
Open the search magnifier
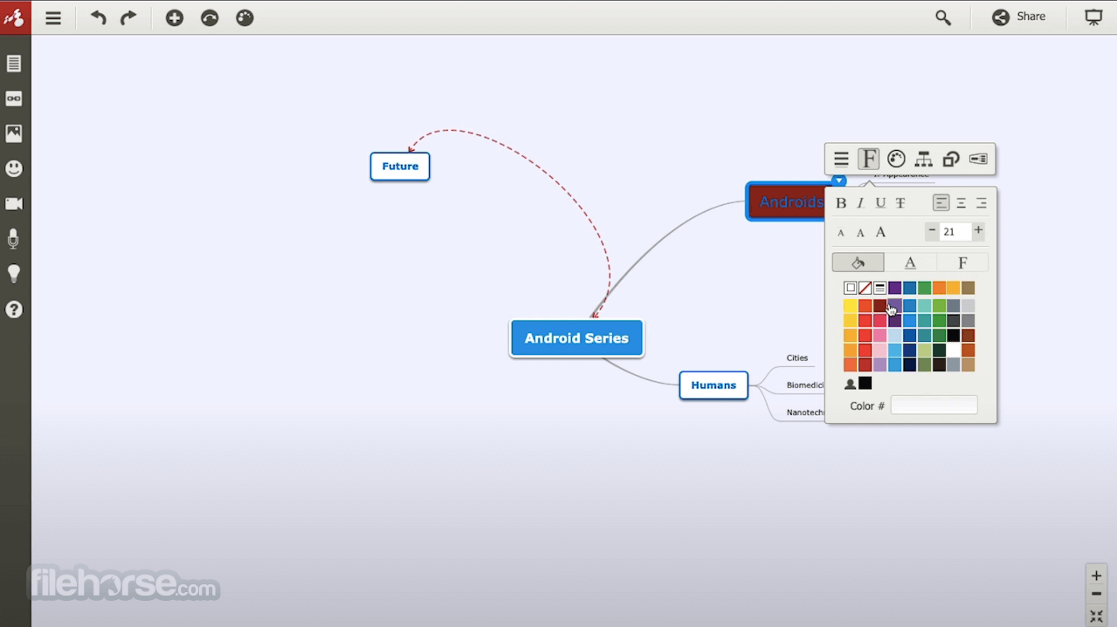pyautogui.click(x=943, y=17)
